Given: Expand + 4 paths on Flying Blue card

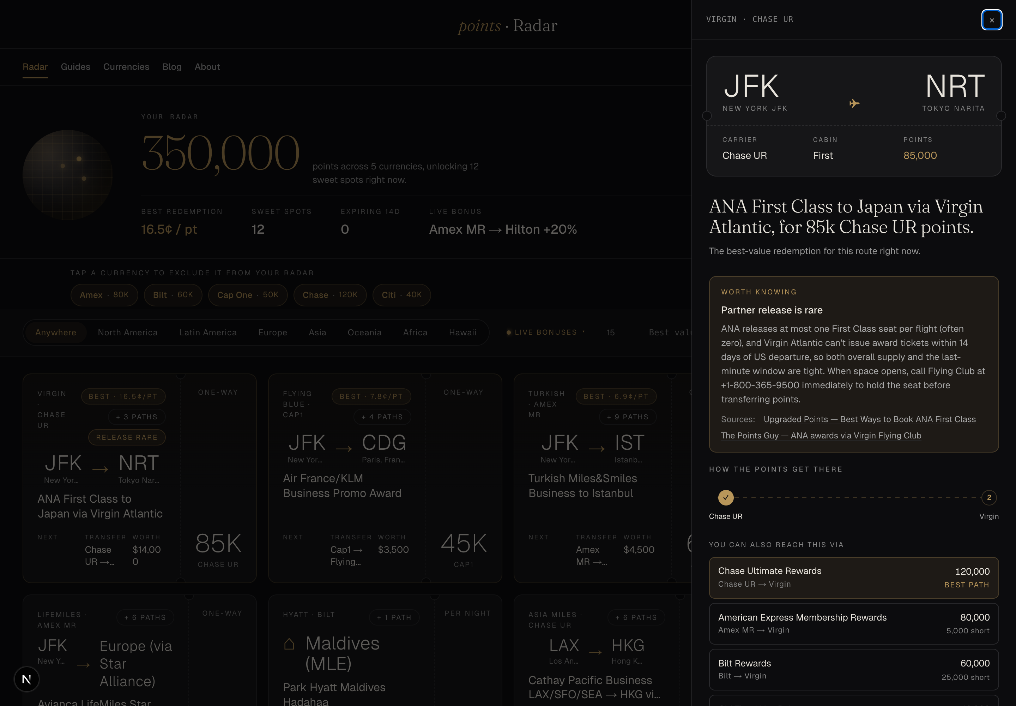Looking at the screenshot, I should pos(382,417).
